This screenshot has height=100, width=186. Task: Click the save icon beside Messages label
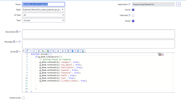pyautogui.click(x=14, y=42)
